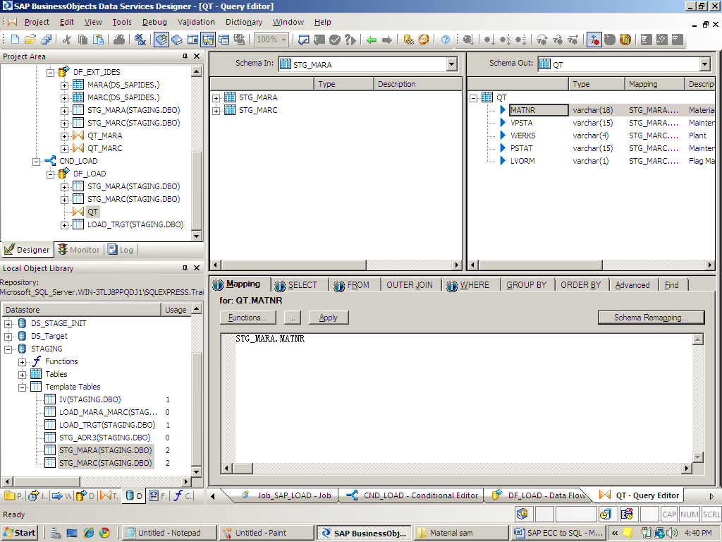Toggle the filter breakpoint debug icon

(x=594, y=40)
